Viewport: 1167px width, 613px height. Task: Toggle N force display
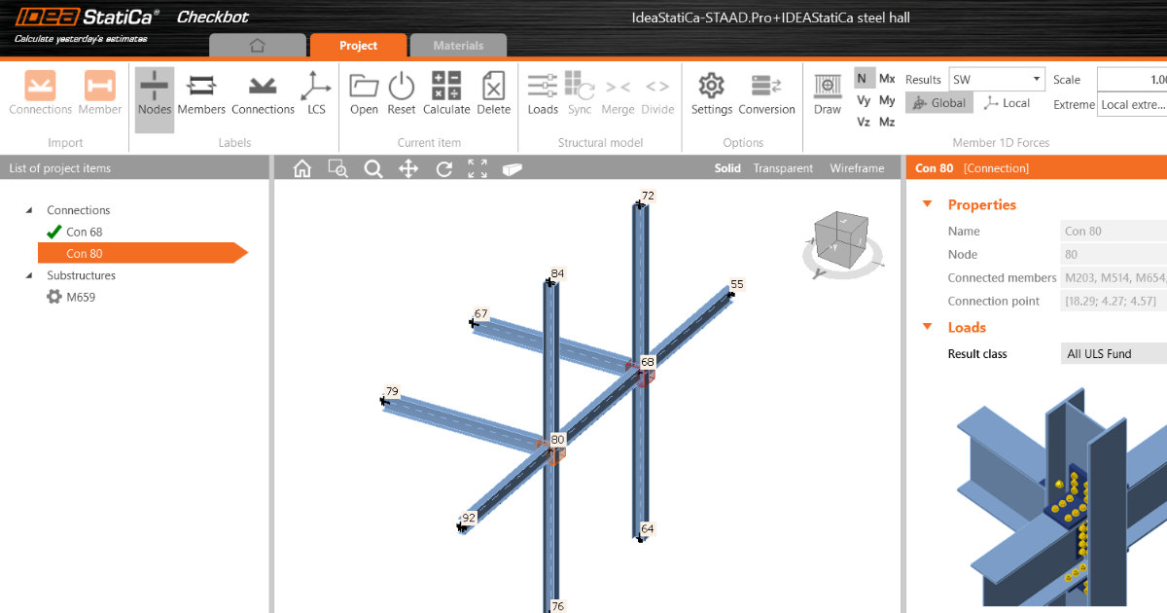[864, 79]
